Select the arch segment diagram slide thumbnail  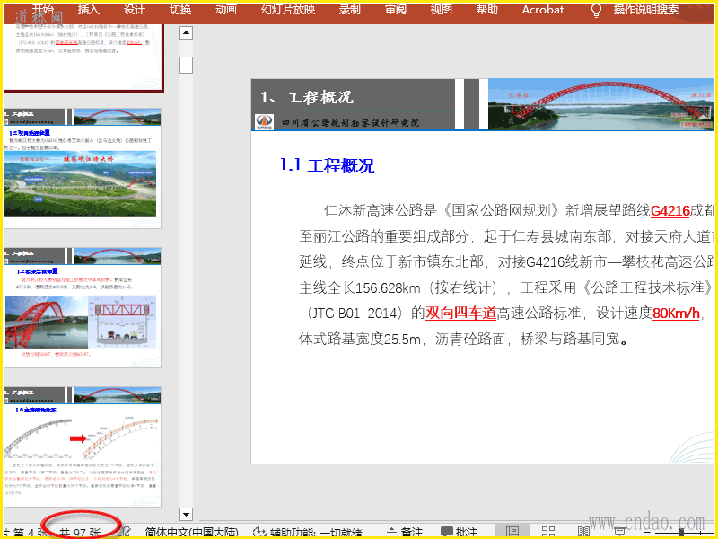(83, 446)
